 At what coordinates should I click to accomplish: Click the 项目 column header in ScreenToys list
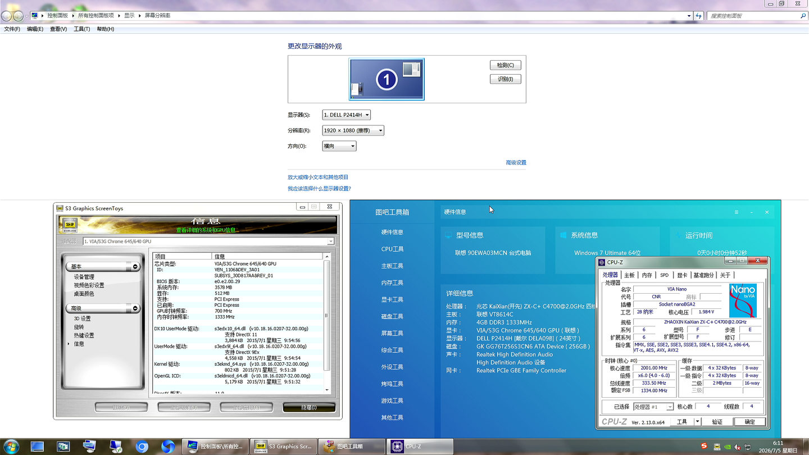pos(183,256)
